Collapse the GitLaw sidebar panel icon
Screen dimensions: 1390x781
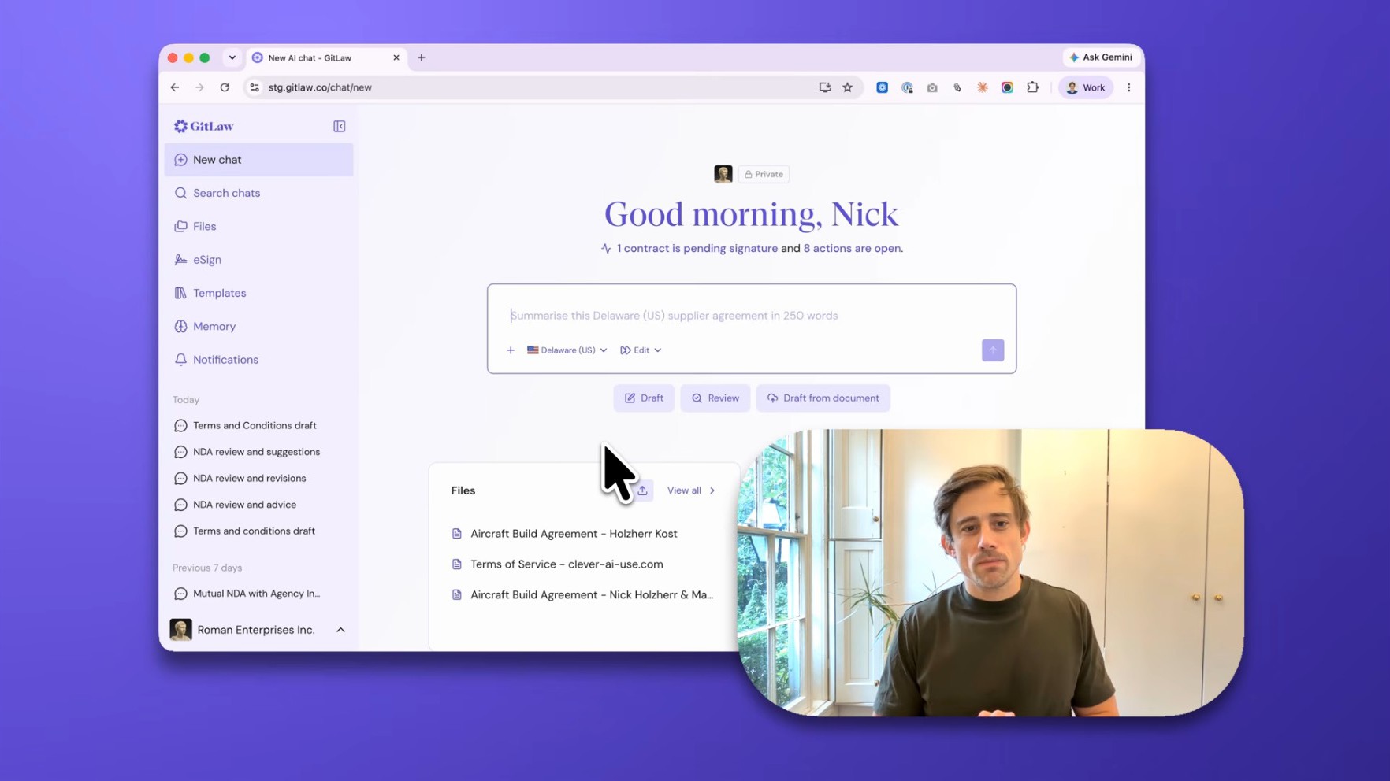click(x=339, y=126)
